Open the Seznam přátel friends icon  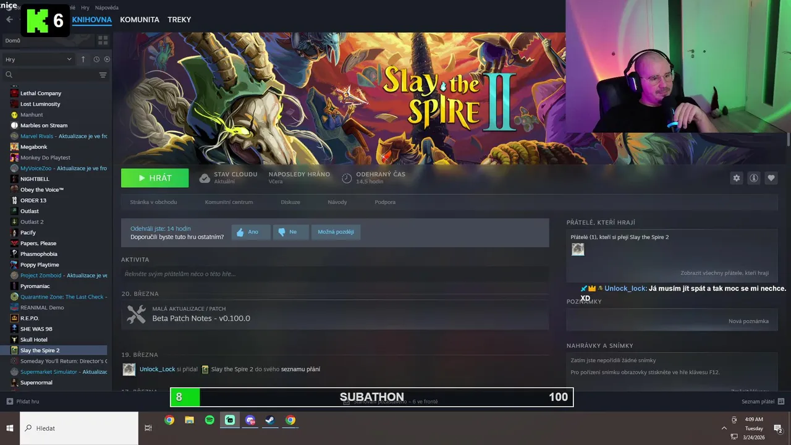coord(781,401)
